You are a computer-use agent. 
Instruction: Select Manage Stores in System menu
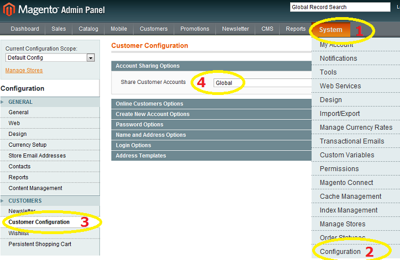[x=356, y=224]
